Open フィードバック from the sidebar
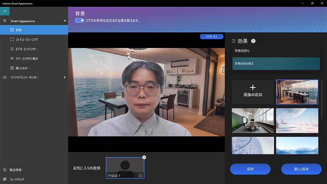Screen dimensions: 327x184 pos(17,179)
